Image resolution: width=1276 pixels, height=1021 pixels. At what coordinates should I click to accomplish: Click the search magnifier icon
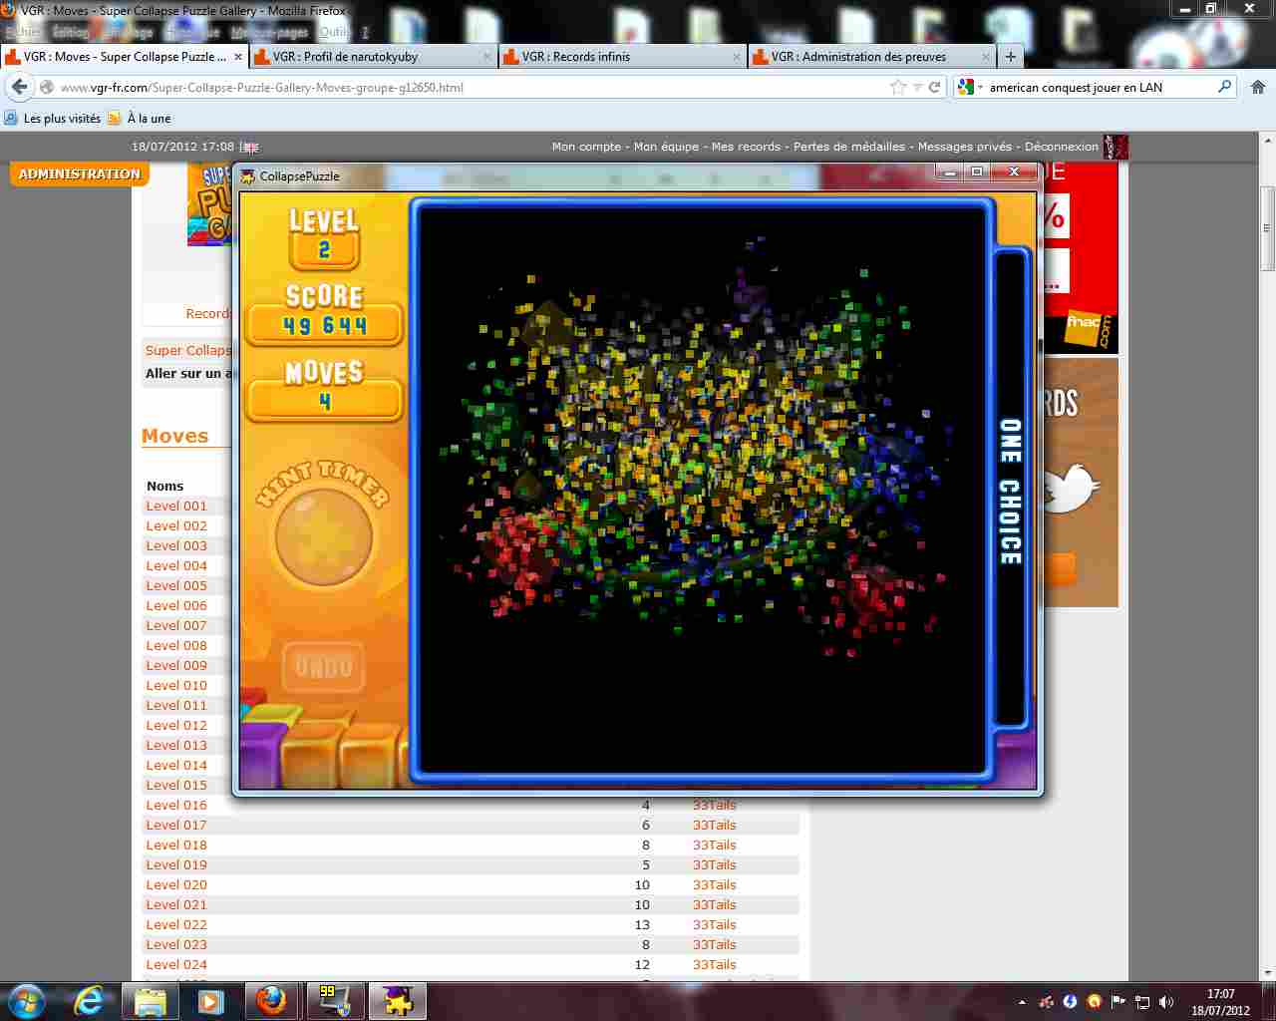click(x=1225, y=87)
